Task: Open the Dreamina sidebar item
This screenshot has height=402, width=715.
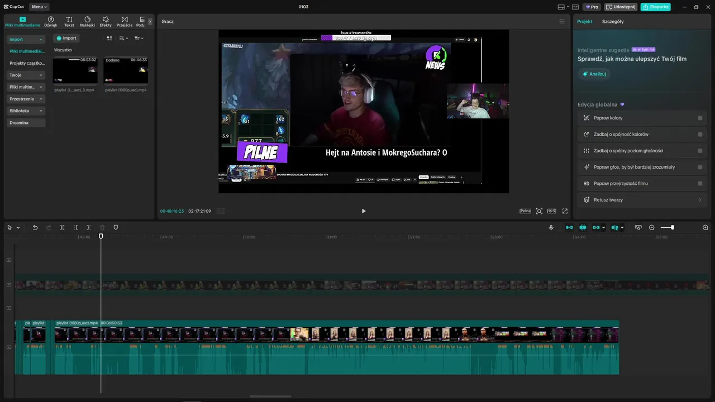Action: point(26,122)
